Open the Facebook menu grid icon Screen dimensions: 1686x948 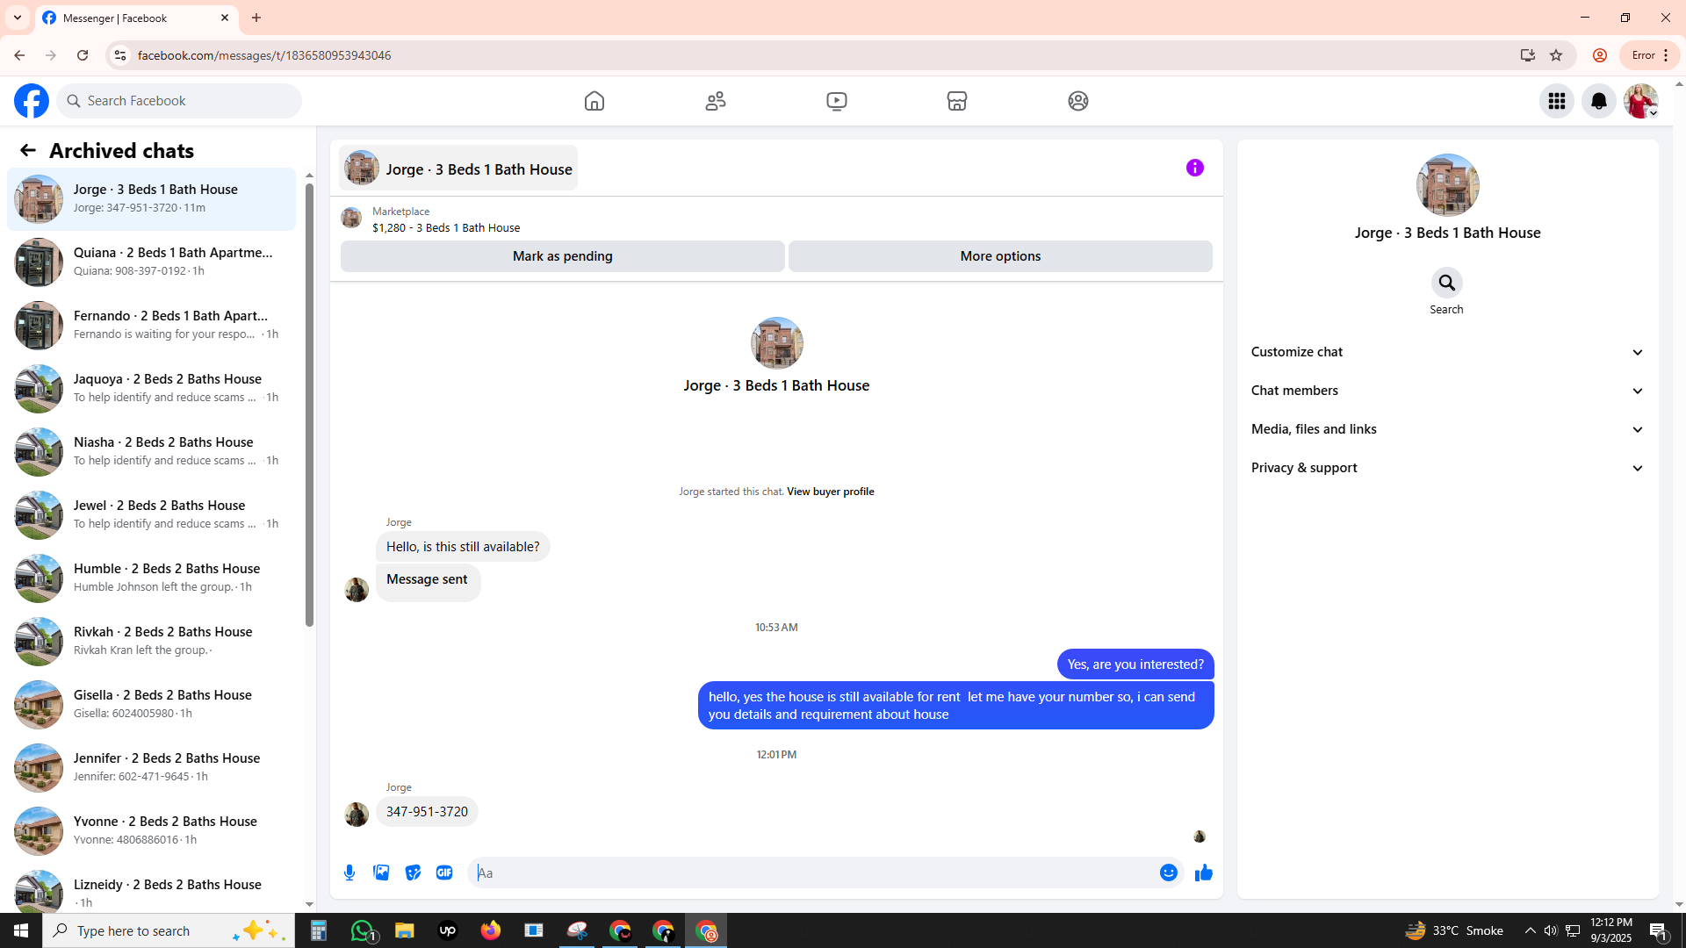[1557, 101]
